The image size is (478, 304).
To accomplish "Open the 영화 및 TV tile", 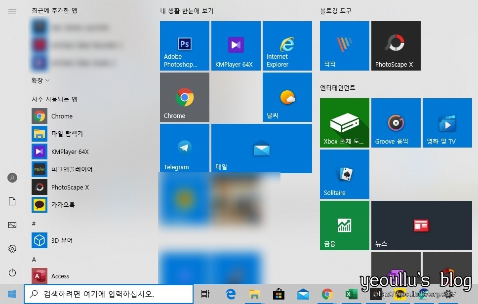I will (447, 123).
